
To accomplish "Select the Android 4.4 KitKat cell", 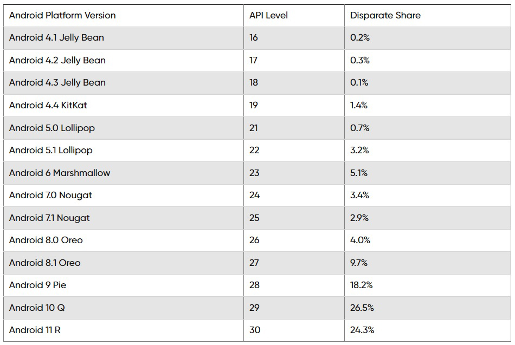I will tap(124, 106).
